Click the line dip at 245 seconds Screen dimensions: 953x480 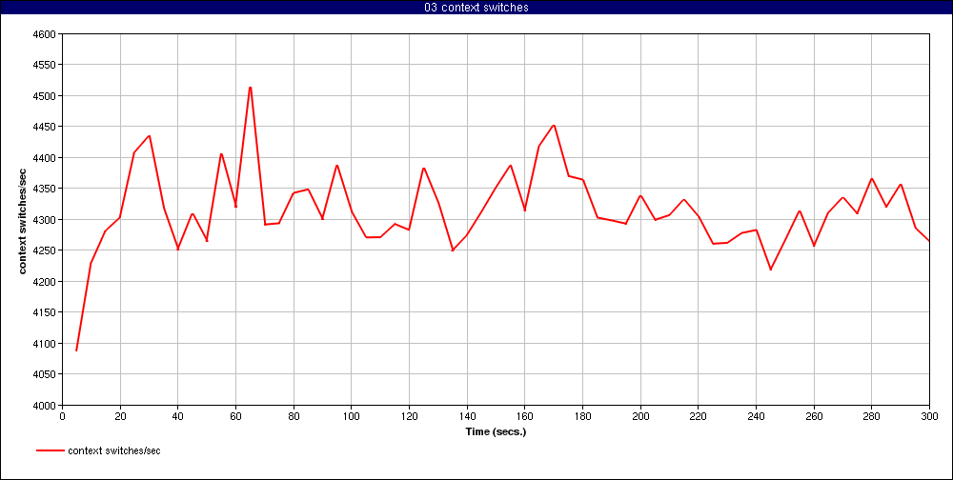click(771, 270)
